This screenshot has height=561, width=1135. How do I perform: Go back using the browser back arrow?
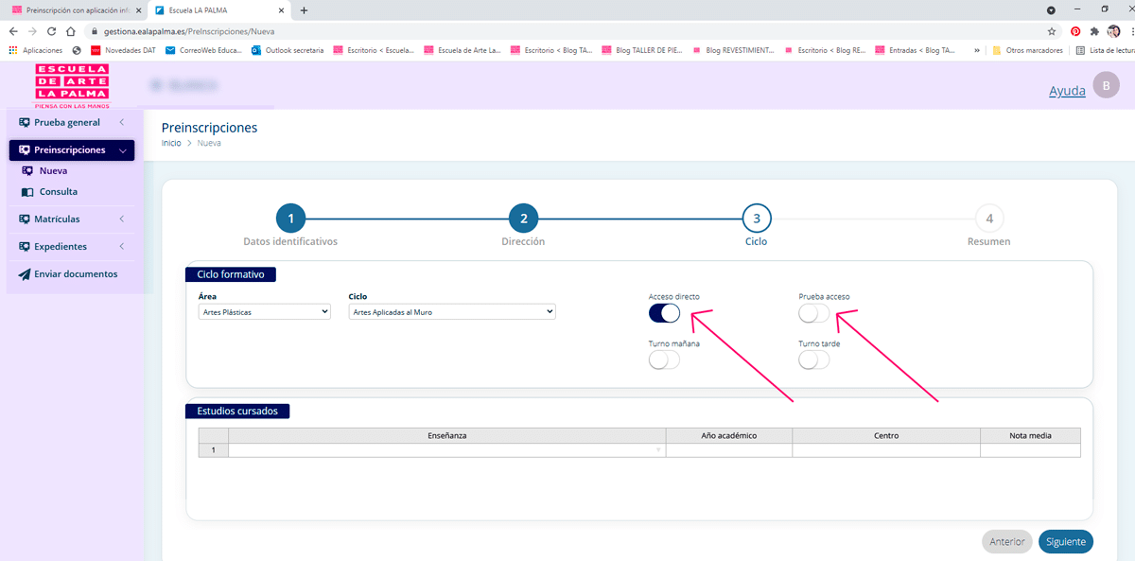[x=13, y=31]
